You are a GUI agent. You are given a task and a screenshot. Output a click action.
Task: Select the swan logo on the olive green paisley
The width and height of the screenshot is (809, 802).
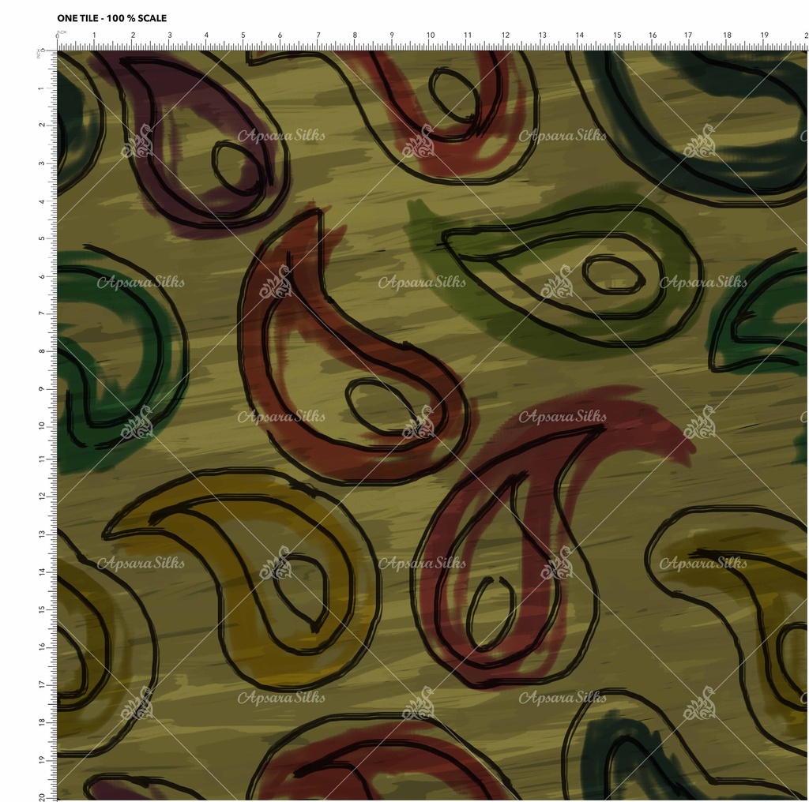click(558, 283)
